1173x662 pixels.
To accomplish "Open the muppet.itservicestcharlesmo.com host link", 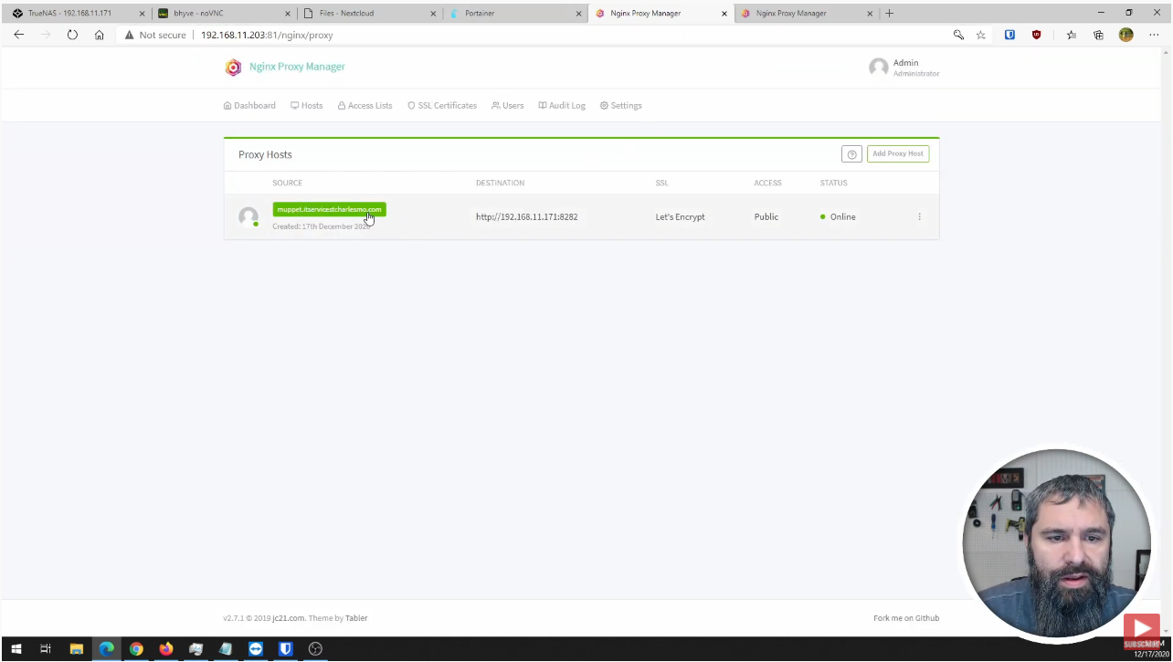I will pyautogui.click(x=329, y=210).
